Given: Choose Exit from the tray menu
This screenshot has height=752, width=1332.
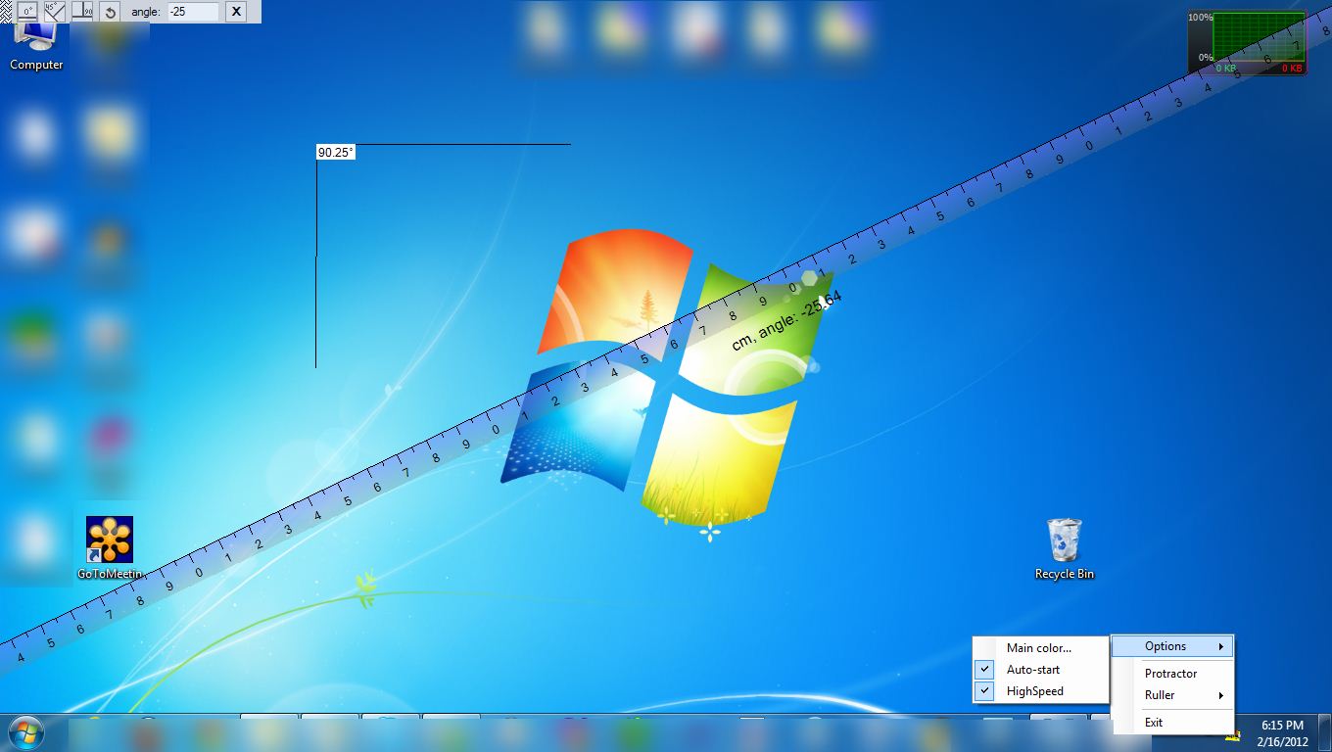Looking at the screenshot, I should (x=1172, y=723).
